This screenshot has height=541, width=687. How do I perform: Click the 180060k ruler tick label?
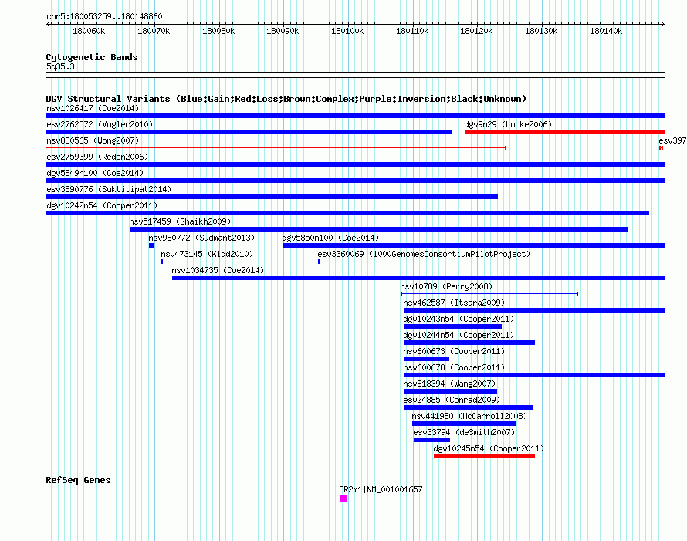tap(89, 31)
